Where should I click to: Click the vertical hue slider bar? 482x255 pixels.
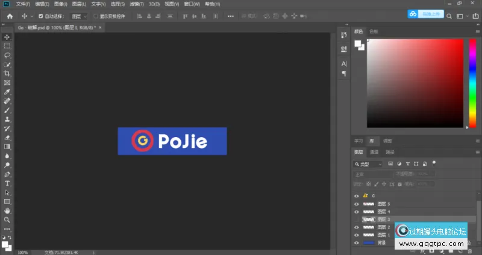pyautogui.click(x=472, y=83)
